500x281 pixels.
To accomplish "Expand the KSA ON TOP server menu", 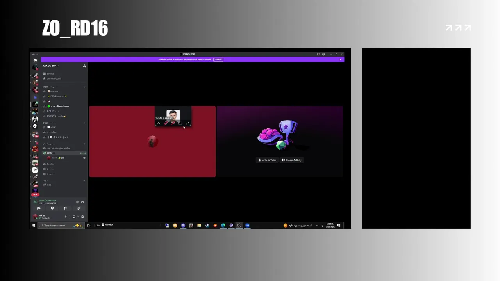I will pos(50,66).
